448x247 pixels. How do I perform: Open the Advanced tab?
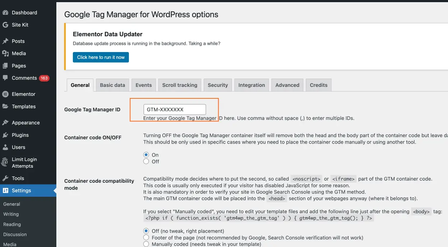click(x=287, y=85)
